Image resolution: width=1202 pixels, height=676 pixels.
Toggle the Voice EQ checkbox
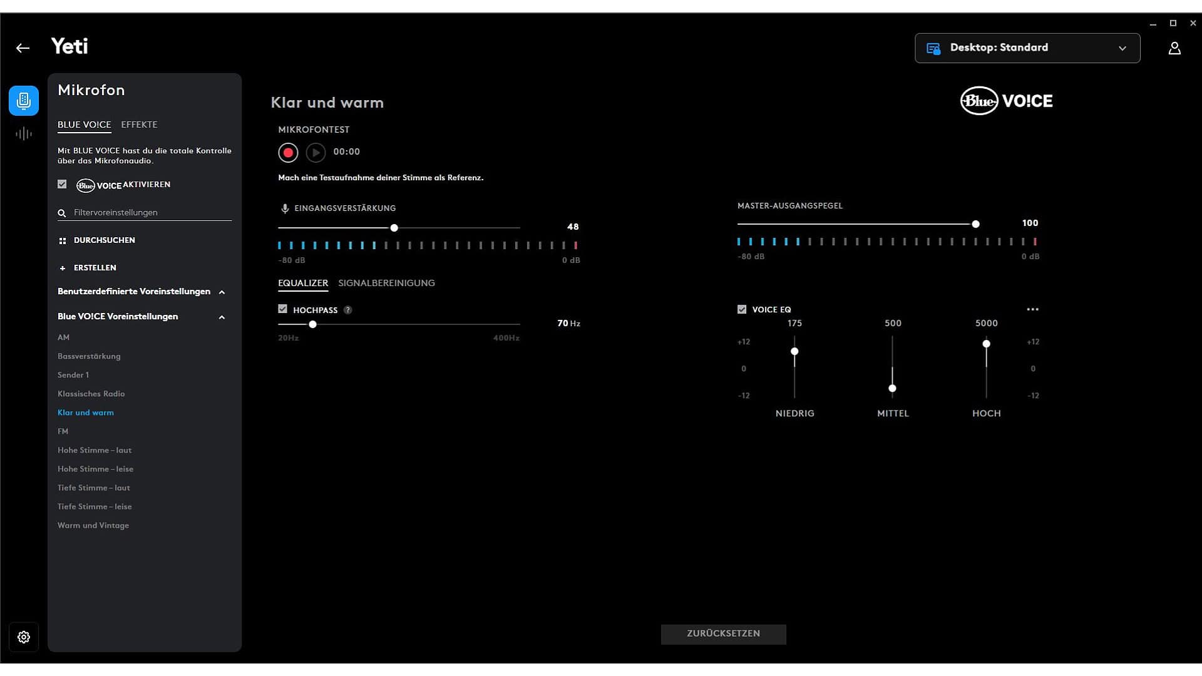(742, 309)
